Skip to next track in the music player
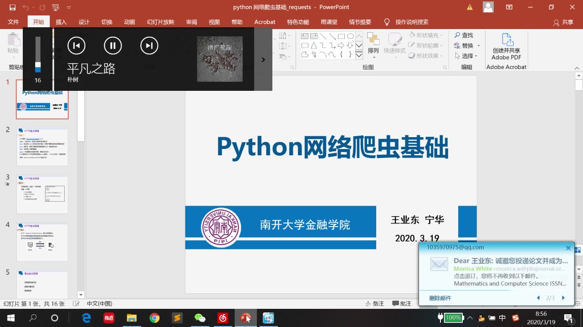Viewport: 583px width, 327px height. coord(149,45)
